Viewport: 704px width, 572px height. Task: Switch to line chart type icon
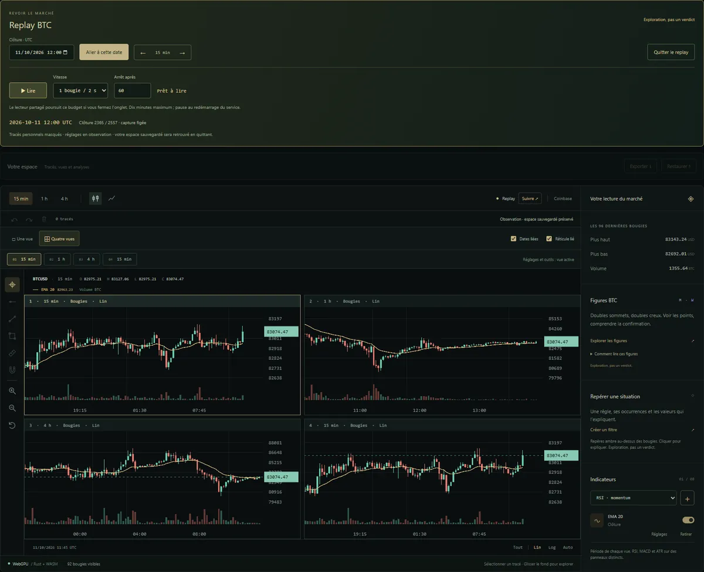tap(111, 199)
